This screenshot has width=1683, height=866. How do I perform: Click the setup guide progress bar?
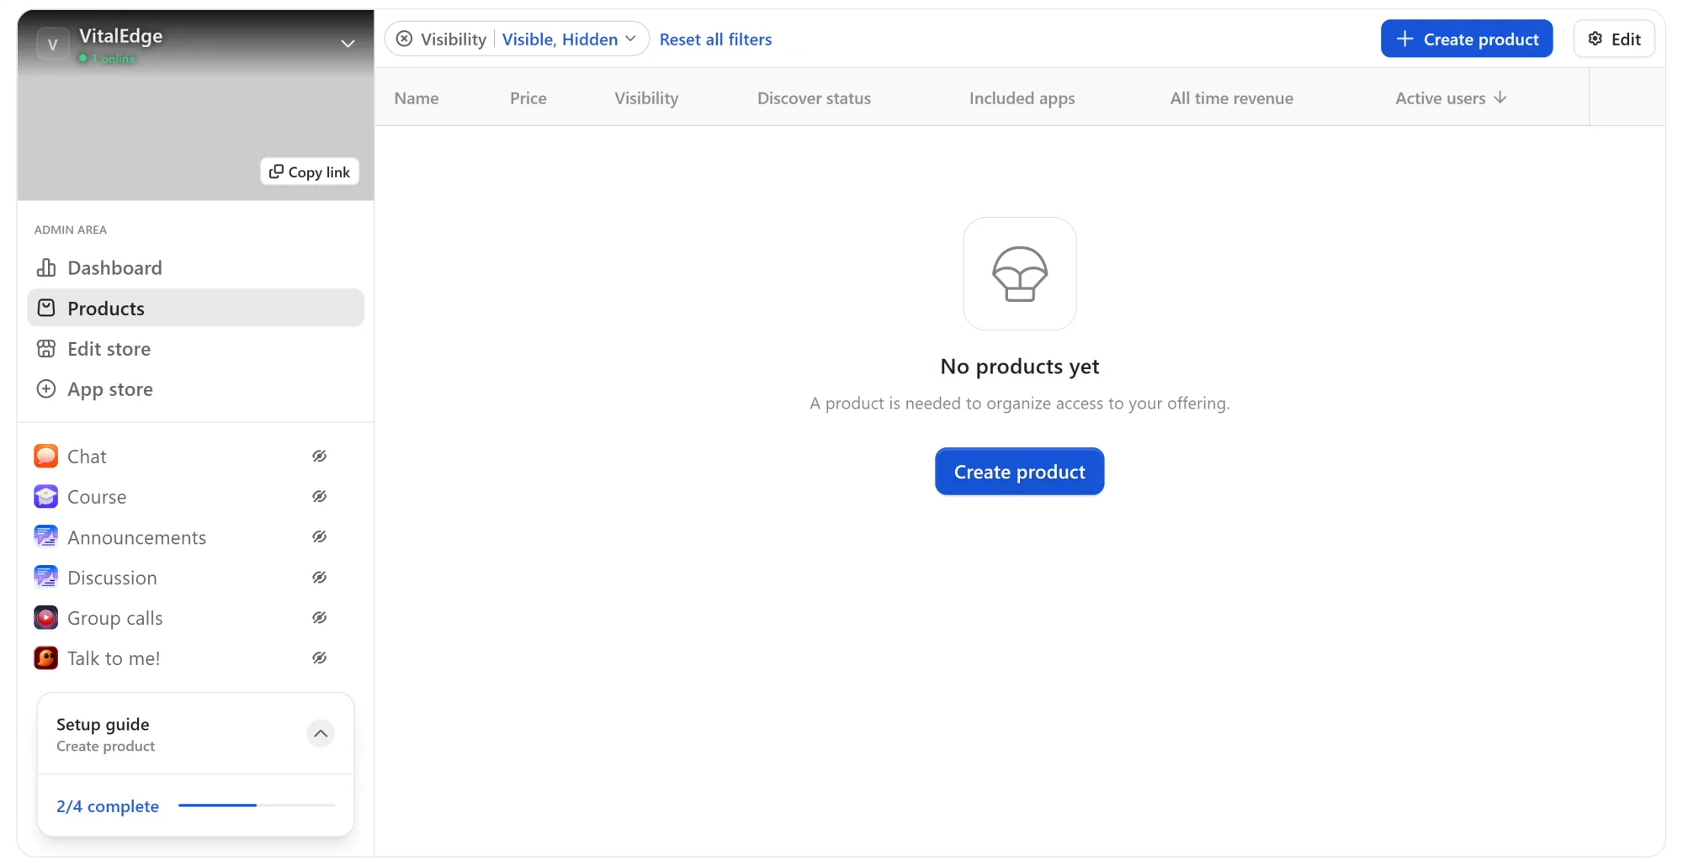[257, 805]
